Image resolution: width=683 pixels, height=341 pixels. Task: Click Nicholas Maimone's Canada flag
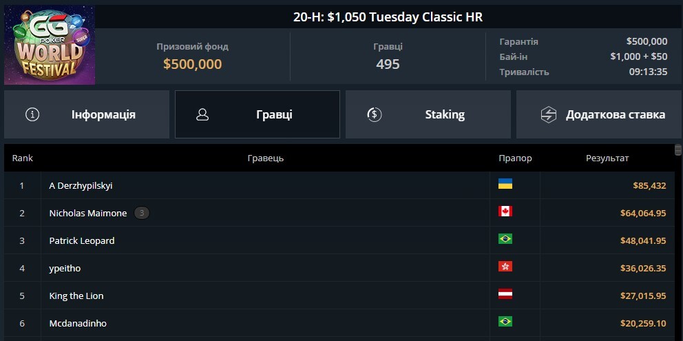(x=505, y=211)
